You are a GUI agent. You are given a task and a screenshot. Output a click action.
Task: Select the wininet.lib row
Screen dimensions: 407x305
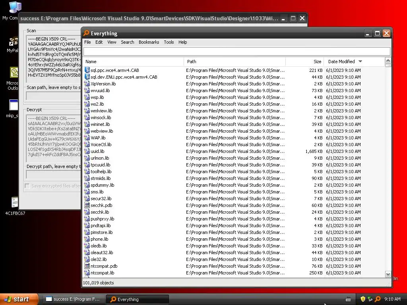[x=234, y=124]
